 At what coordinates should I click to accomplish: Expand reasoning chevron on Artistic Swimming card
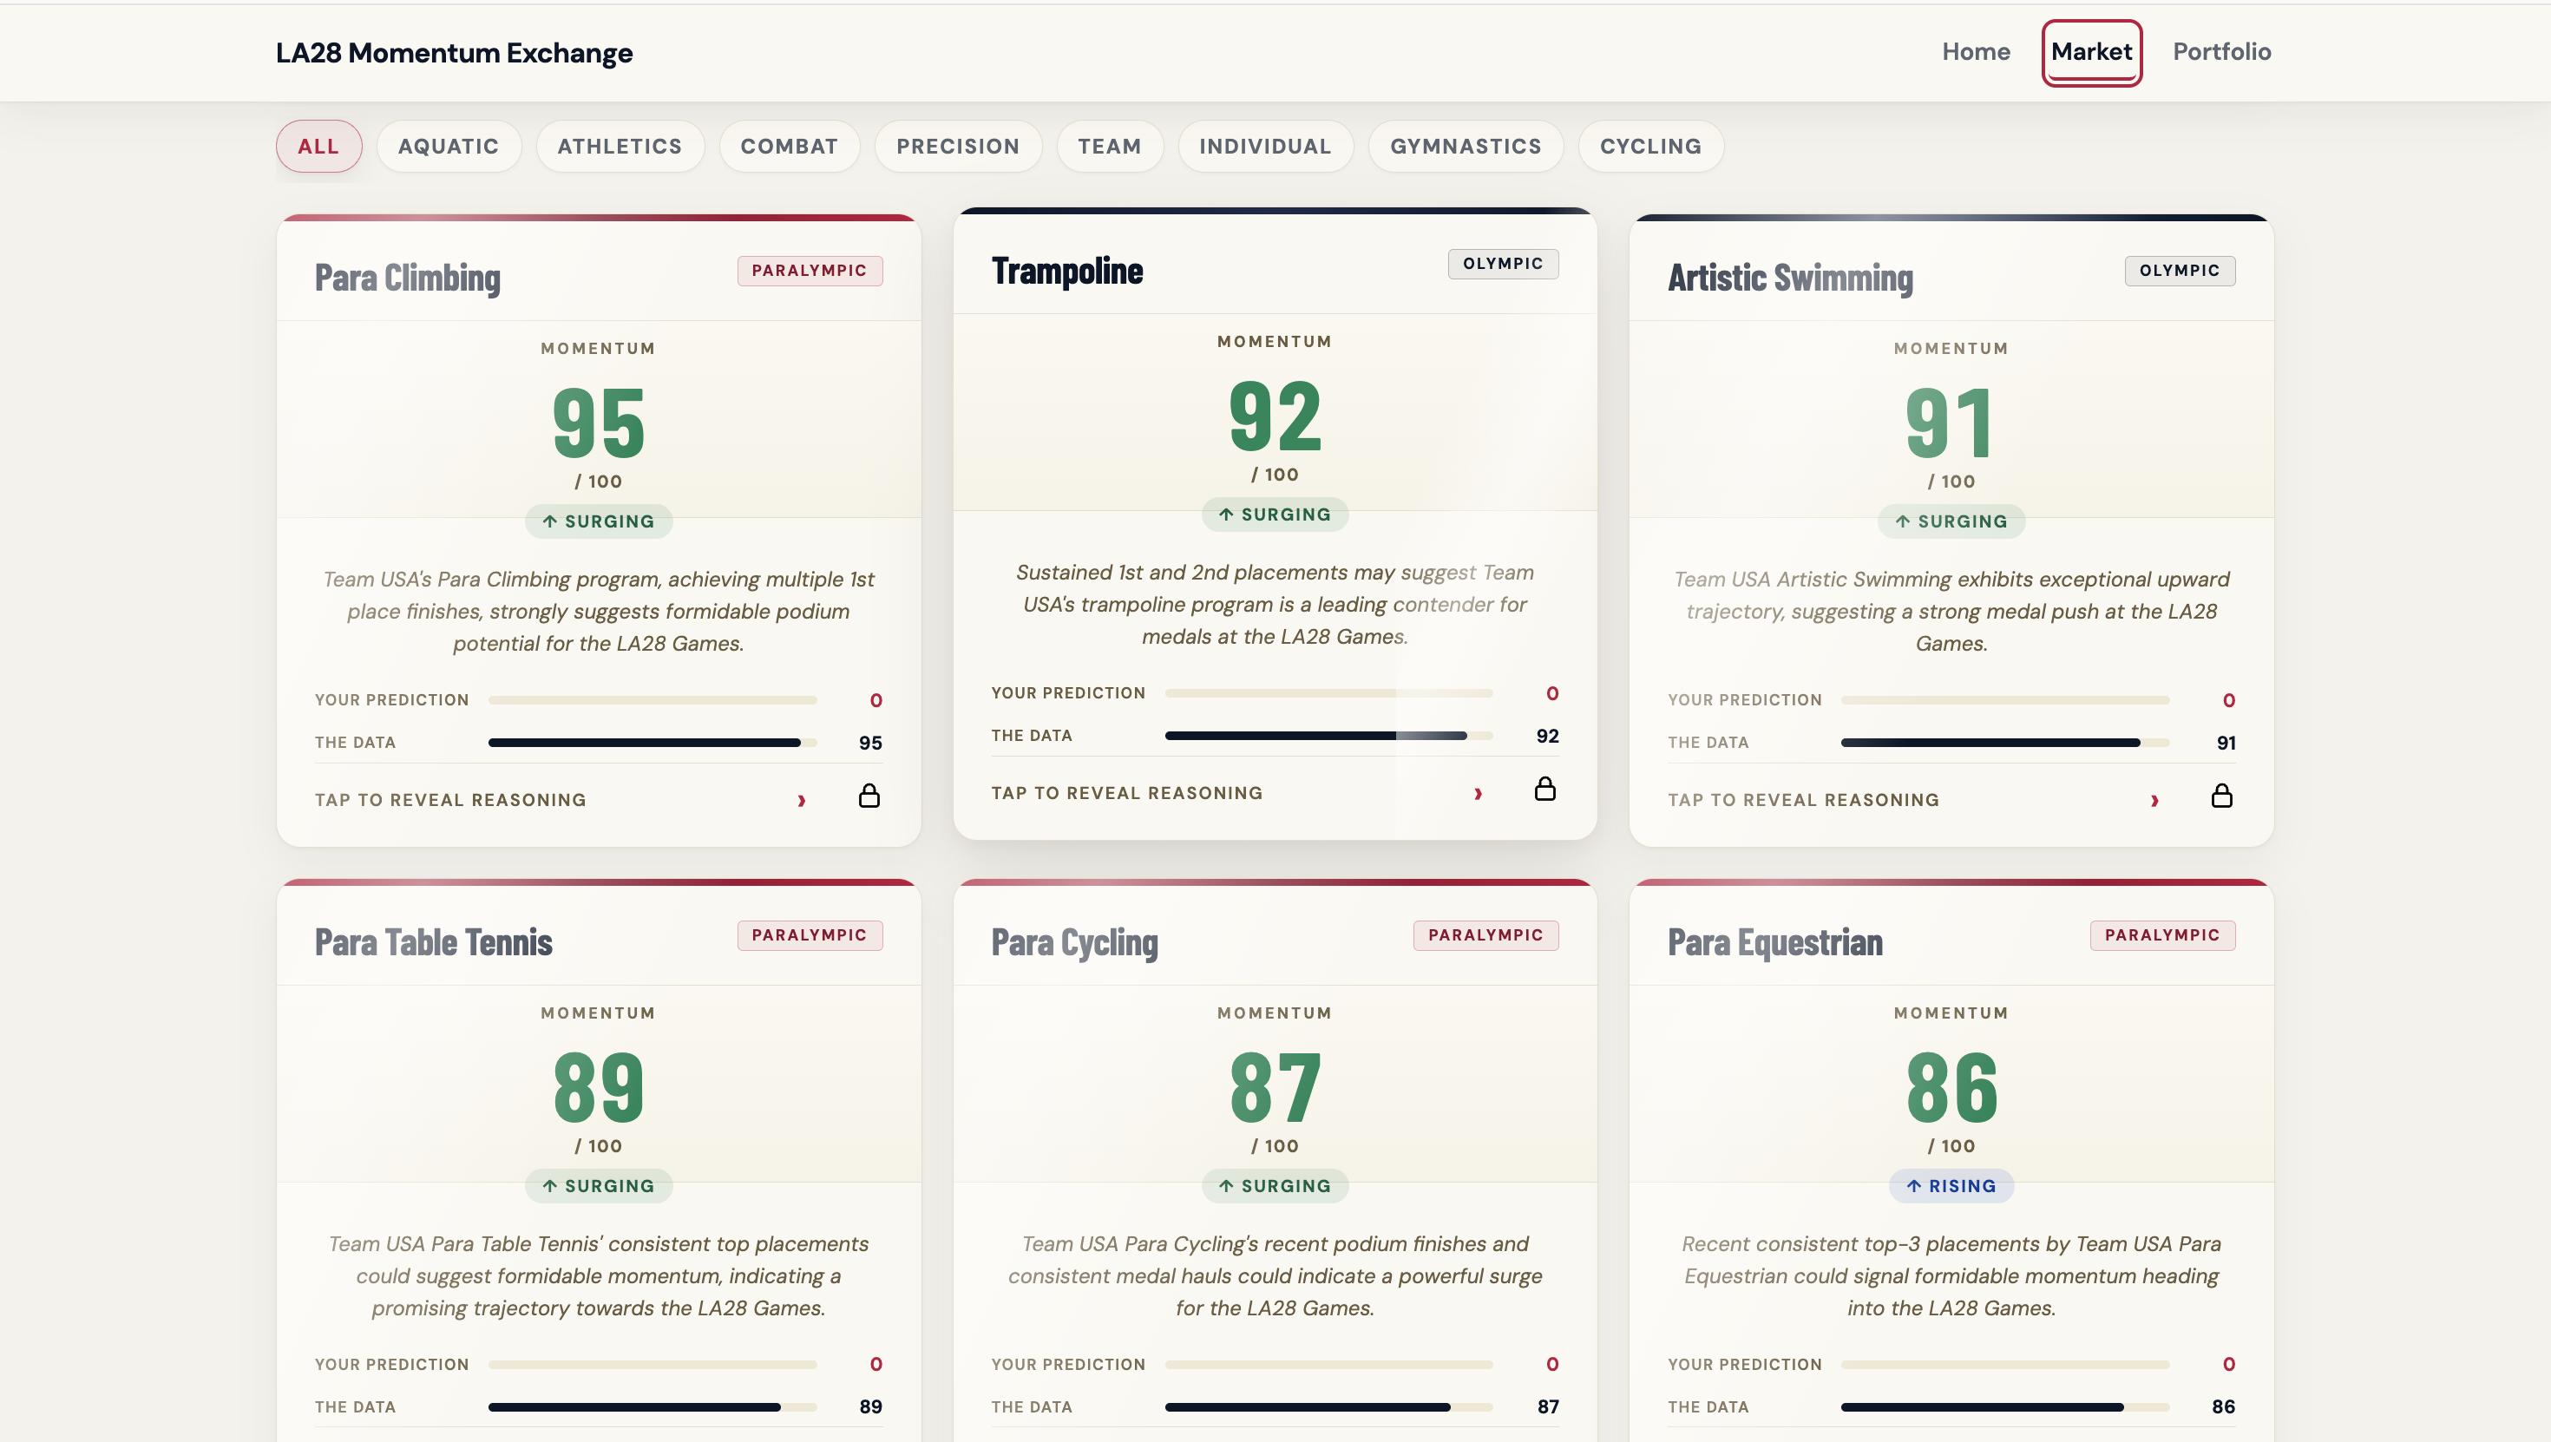coord(2154,800)
